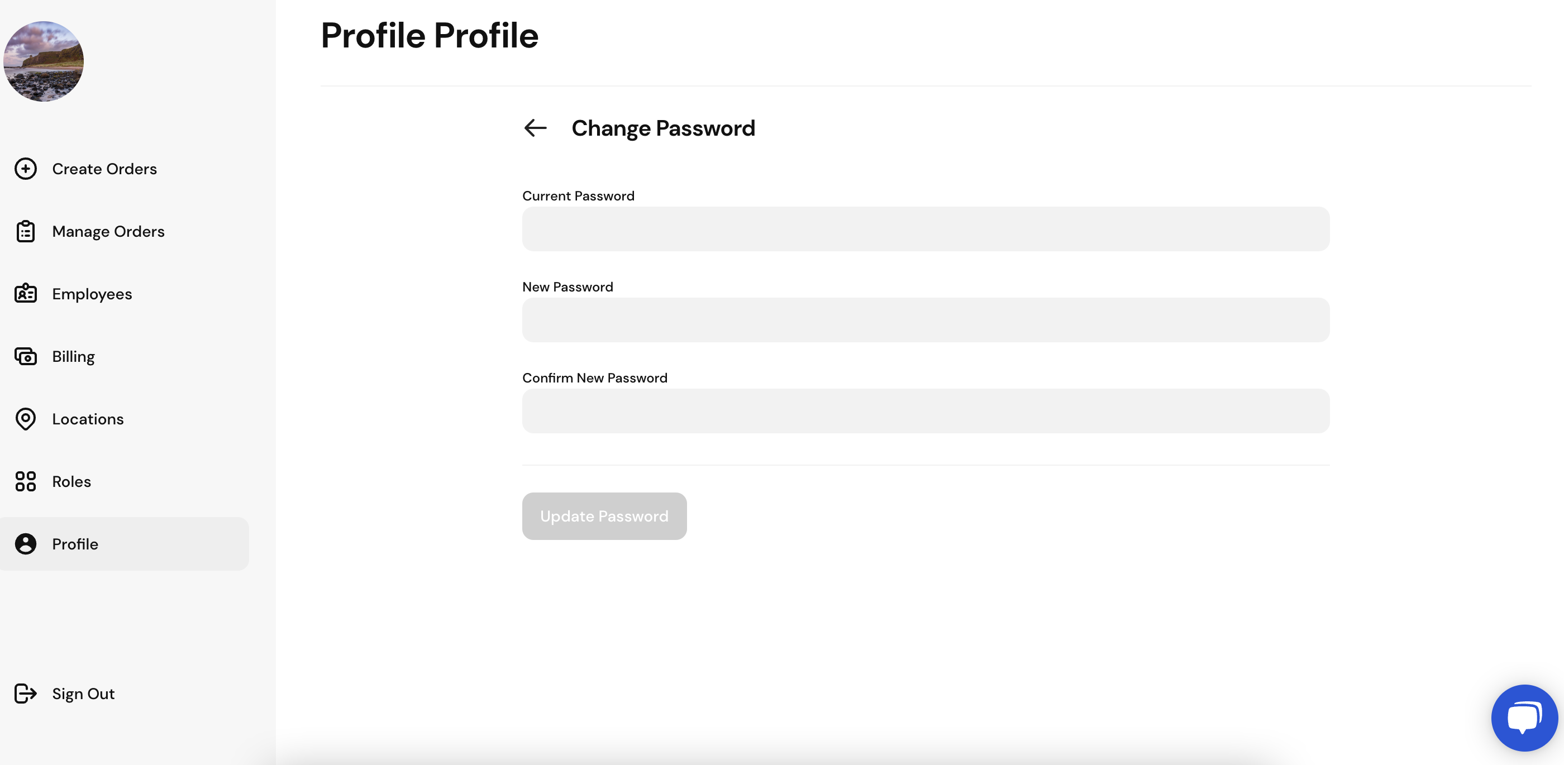Click the Billing icon
Viewport: 1564px width, 765px height.
coord(25,356)
